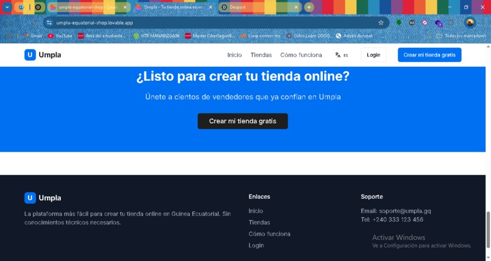Viewport: 491px width, 261px height.
Task: Click the Umpla logo icon in the header
Action: [x=30, y=55]
